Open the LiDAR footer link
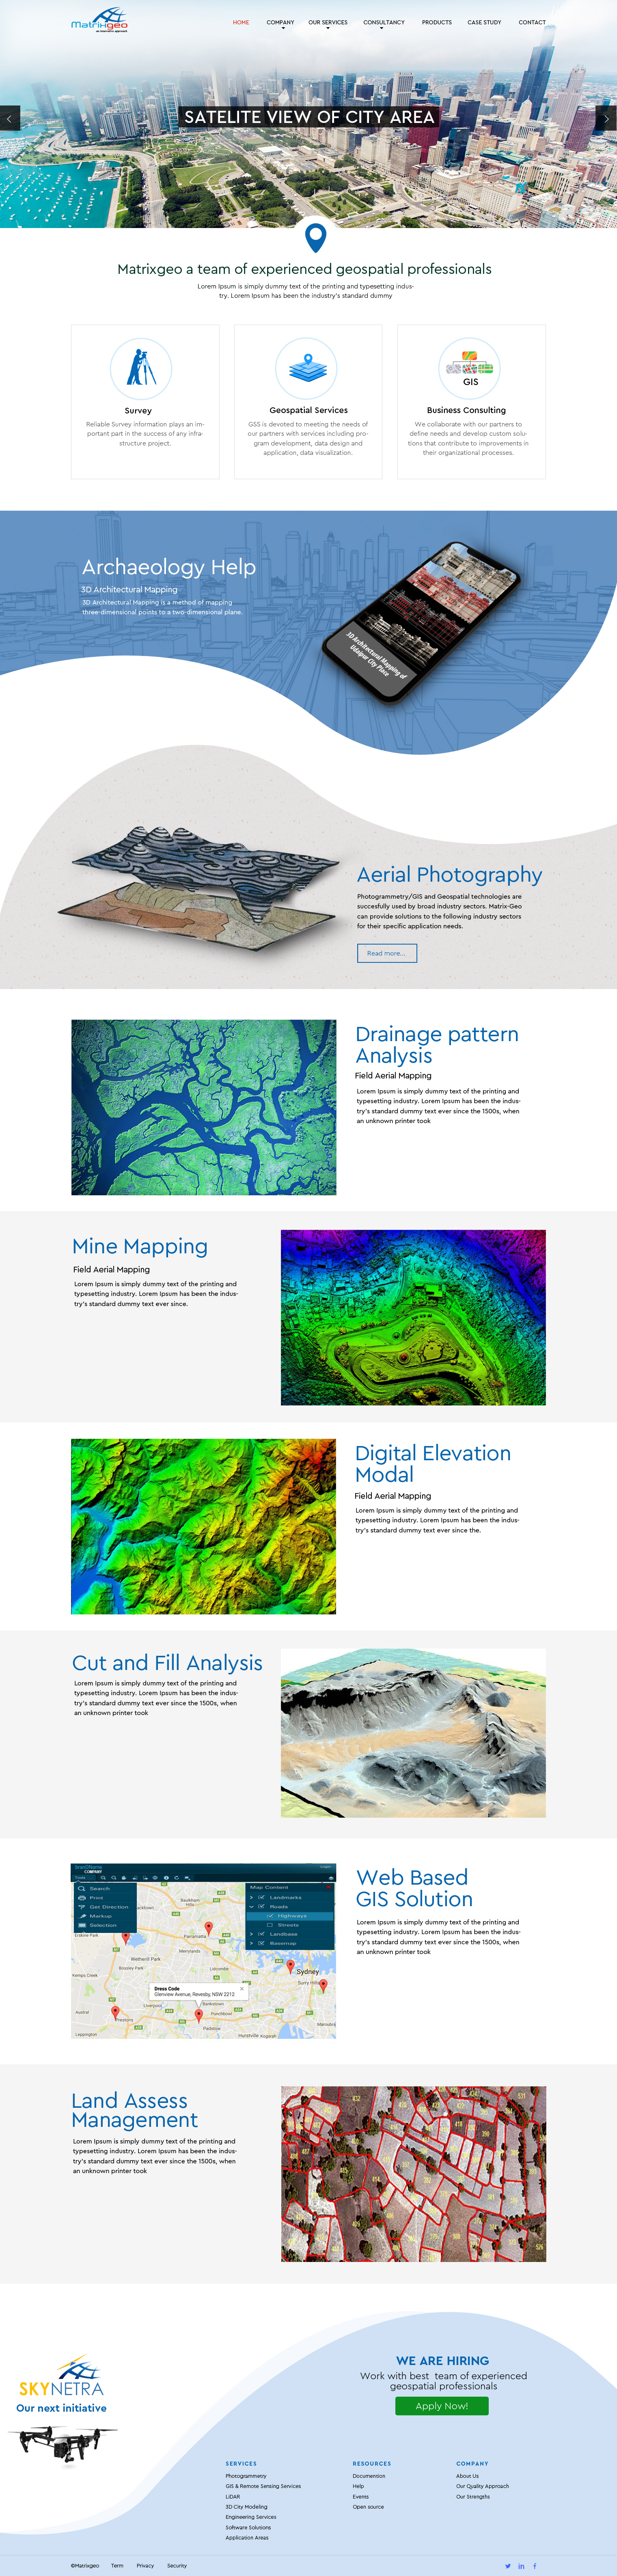 (x=233, y=2496)
